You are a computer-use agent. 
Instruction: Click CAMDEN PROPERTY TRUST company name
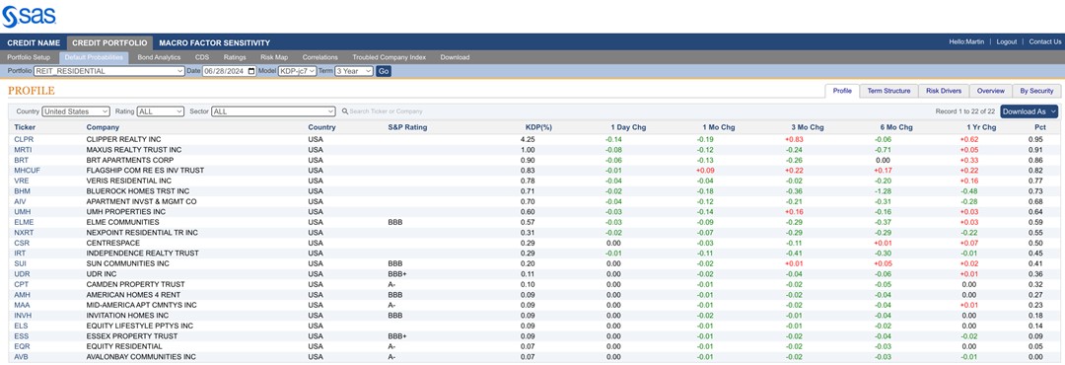[135, 284]
